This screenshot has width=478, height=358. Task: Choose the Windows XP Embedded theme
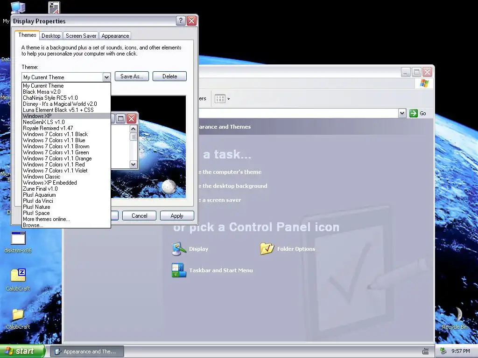pyautogui.click(x=66, y=183)
